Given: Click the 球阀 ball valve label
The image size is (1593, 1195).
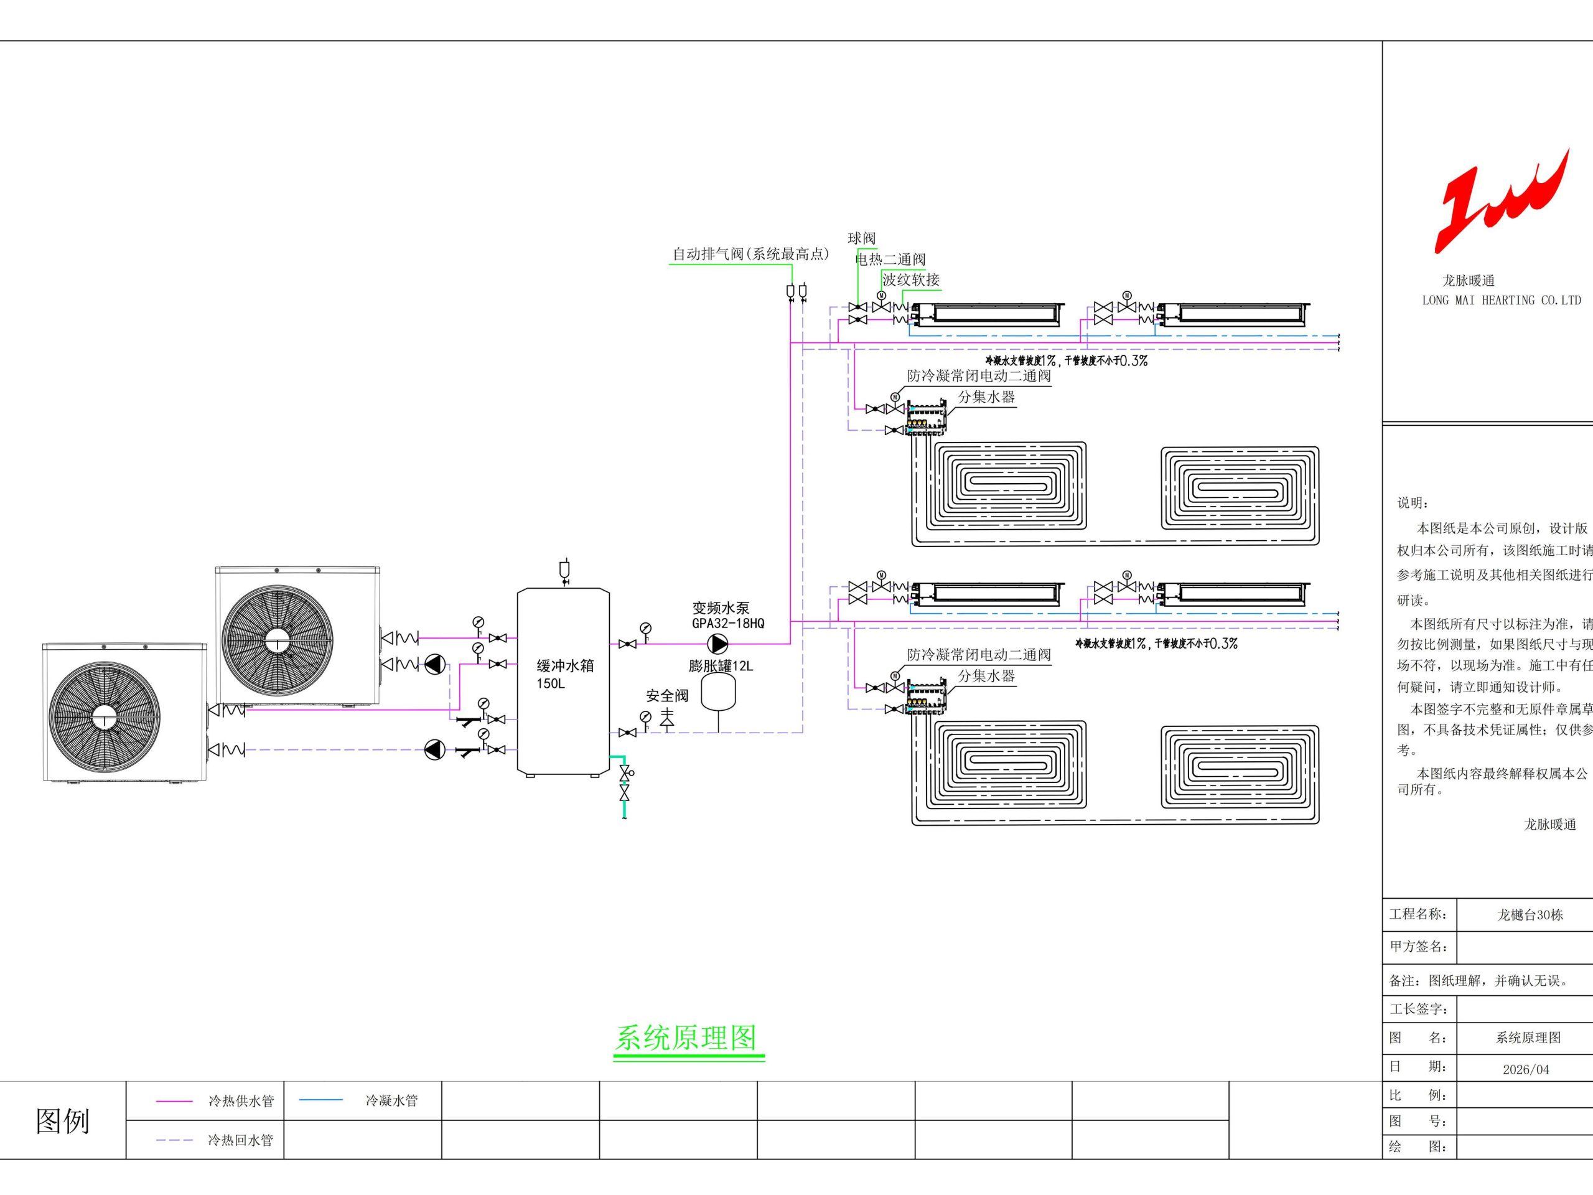Looking at the screenshot, I should 861,238.
